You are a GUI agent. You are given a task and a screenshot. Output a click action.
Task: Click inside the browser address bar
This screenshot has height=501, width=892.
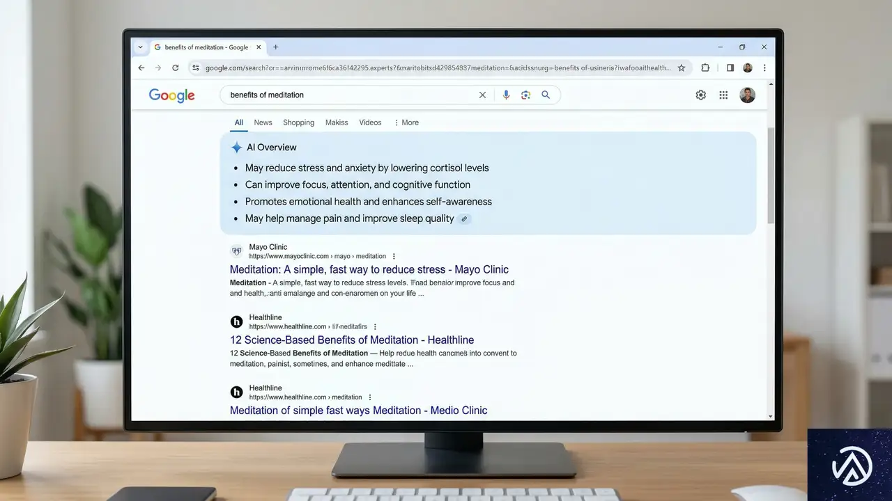click(x=432, y=67)
